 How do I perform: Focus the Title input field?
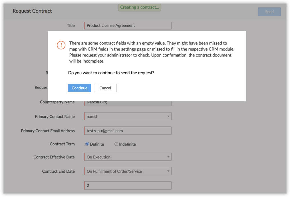coord(128,25)
